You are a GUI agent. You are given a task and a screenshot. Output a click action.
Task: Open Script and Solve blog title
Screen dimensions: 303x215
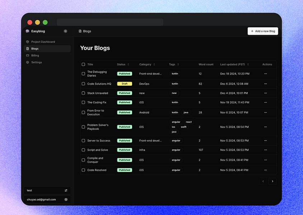[98, 150]
